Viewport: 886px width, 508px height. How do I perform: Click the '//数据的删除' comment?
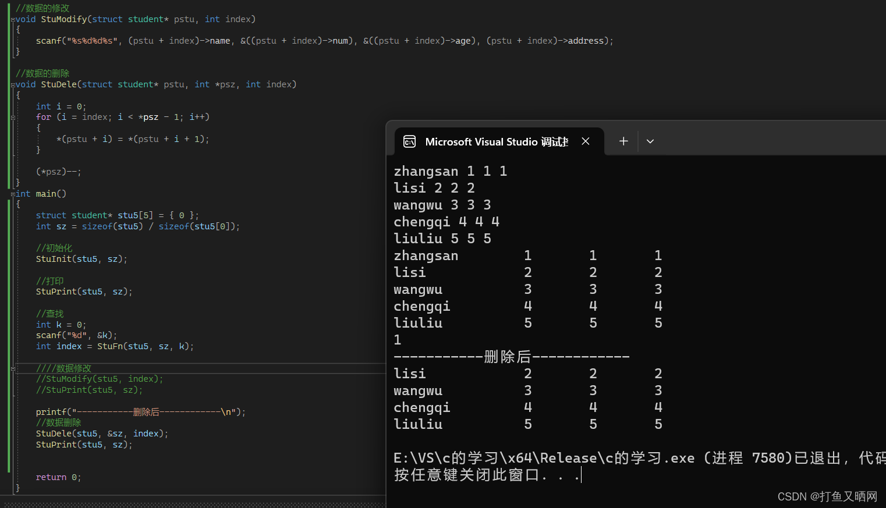[x=42, y=73]
